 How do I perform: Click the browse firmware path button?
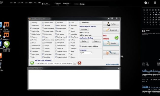click(x=75, y=63)
